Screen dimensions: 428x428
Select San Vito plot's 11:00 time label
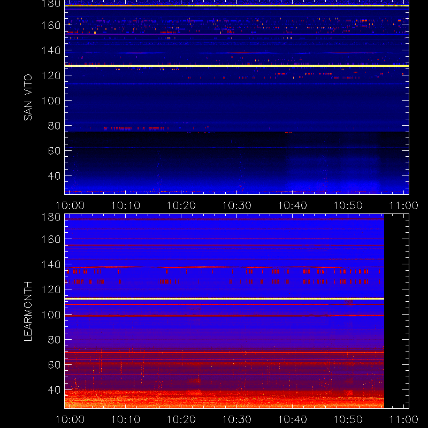tap(403, 205)
